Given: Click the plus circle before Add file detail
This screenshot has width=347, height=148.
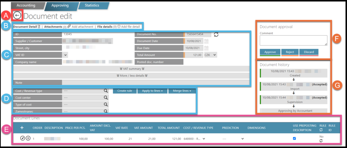Looking at the screenshot, I should coord(119,26).
